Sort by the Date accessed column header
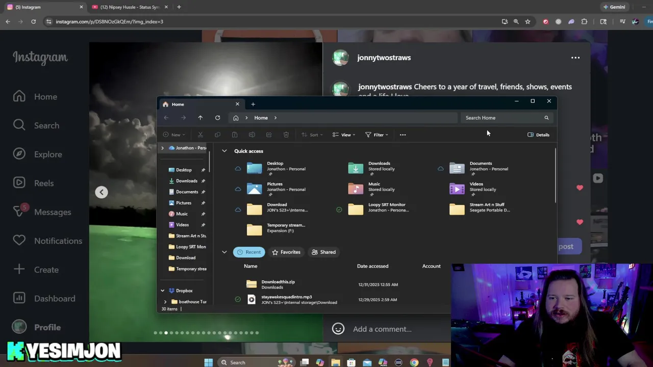653x367 pixels. tap(372, 266)
